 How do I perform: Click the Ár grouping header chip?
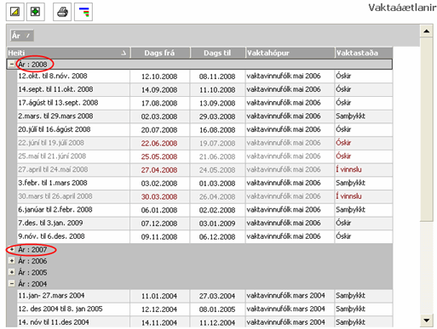click(22, 36)
